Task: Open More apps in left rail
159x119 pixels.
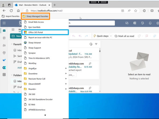Action: click(x=4, y=75)
